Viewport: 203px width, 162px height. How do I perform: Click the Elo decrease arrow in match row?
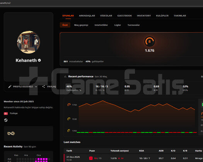[x=119, y=158]
